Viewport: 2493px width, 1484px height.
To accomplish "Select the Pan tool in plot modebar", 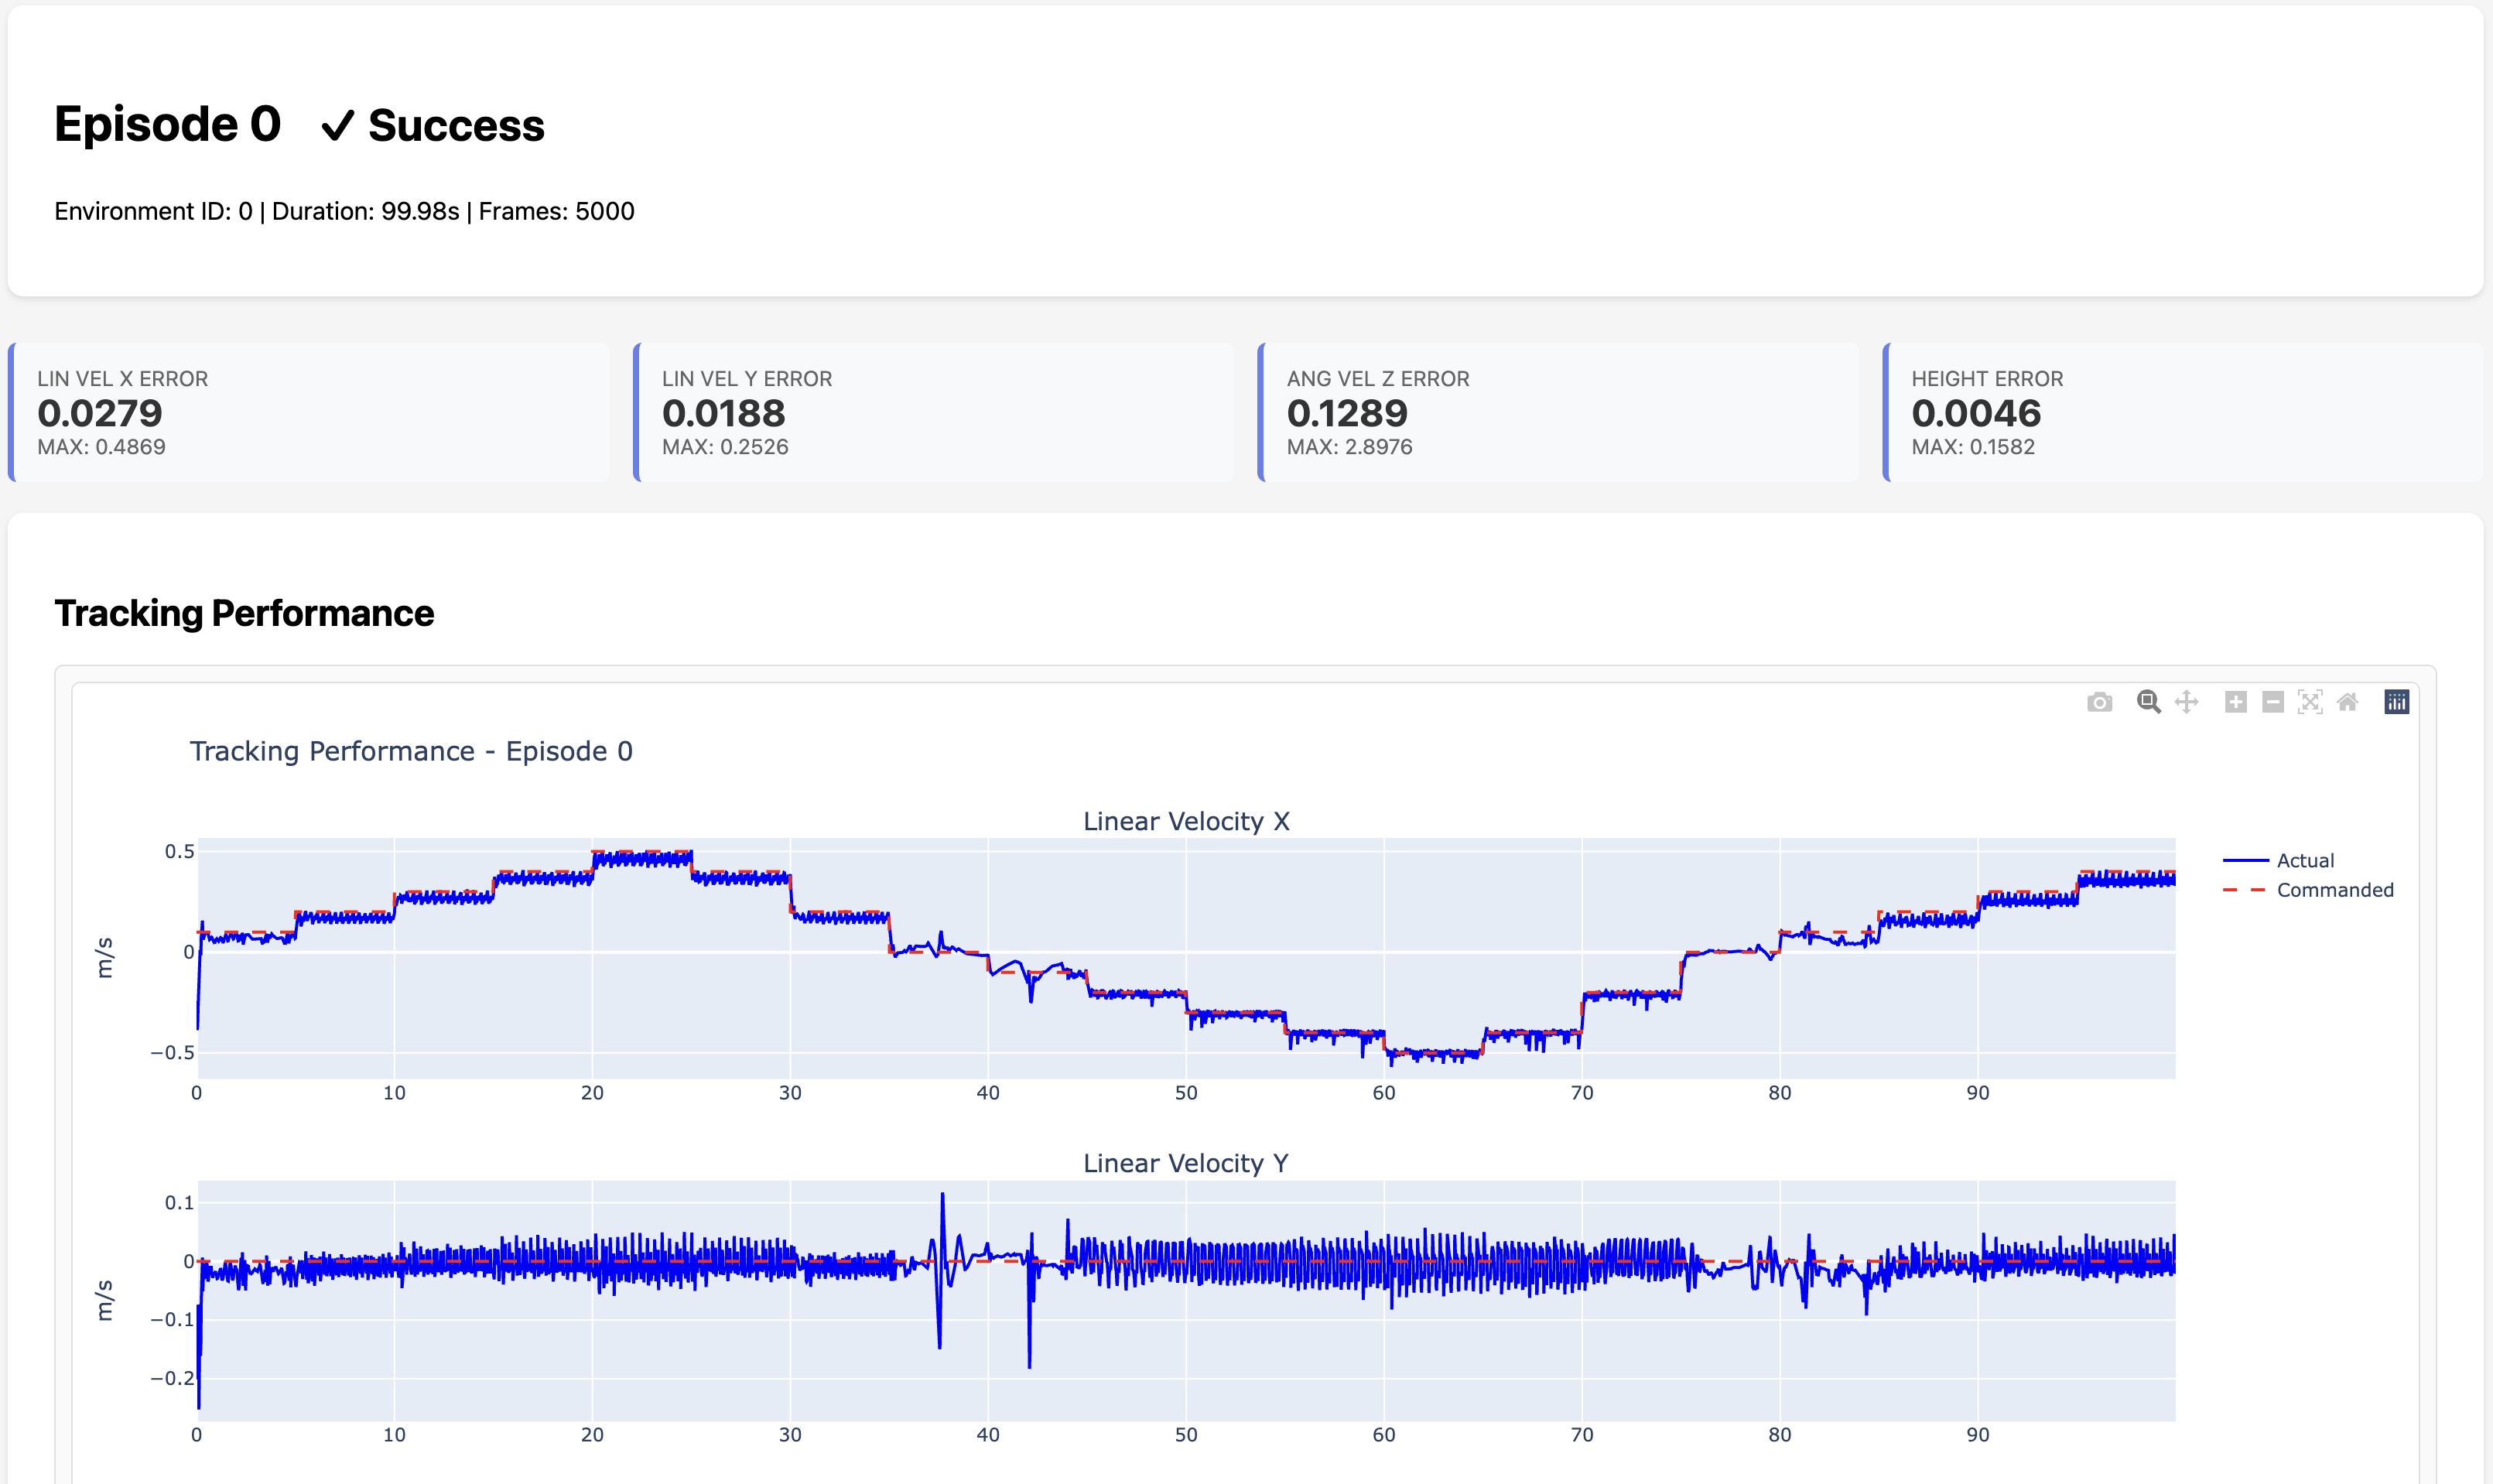I will 2187,702.
